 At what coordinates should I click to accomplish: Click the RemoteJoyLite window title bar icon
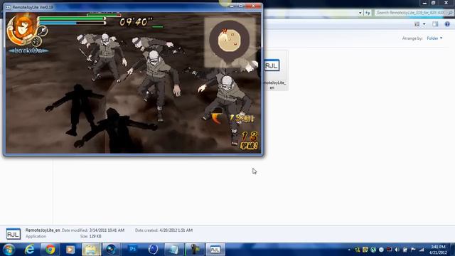tap(8, 7)
